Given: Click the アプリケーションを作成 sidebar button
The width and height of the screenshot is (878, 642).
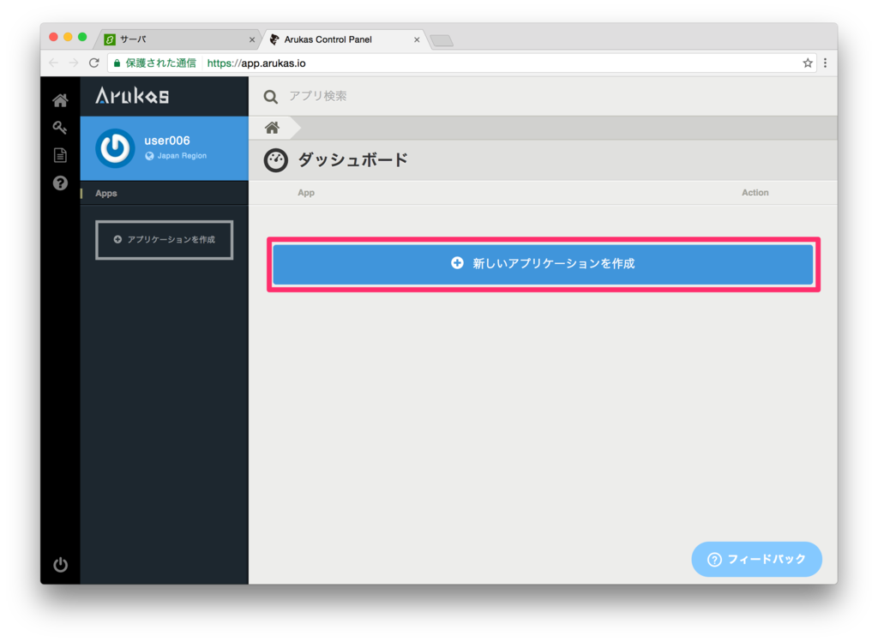Looking at the screenshot, I should pos(164,239).
